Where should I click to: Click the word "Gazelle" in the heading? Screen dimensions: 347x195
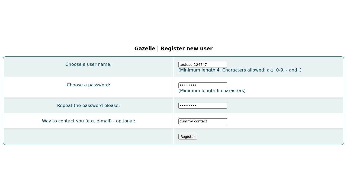(x=145, y=49)
